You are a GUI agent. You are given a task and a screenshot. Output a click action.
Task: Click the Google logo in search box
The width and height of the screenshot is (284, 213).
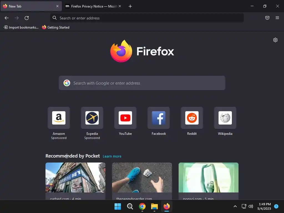67,83
